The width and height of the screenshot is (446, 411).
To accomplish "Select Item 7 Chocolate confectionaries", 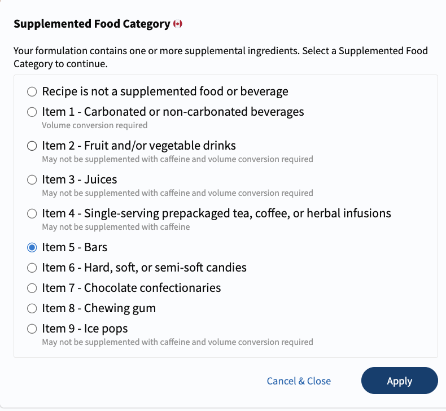I will point(32,288).
